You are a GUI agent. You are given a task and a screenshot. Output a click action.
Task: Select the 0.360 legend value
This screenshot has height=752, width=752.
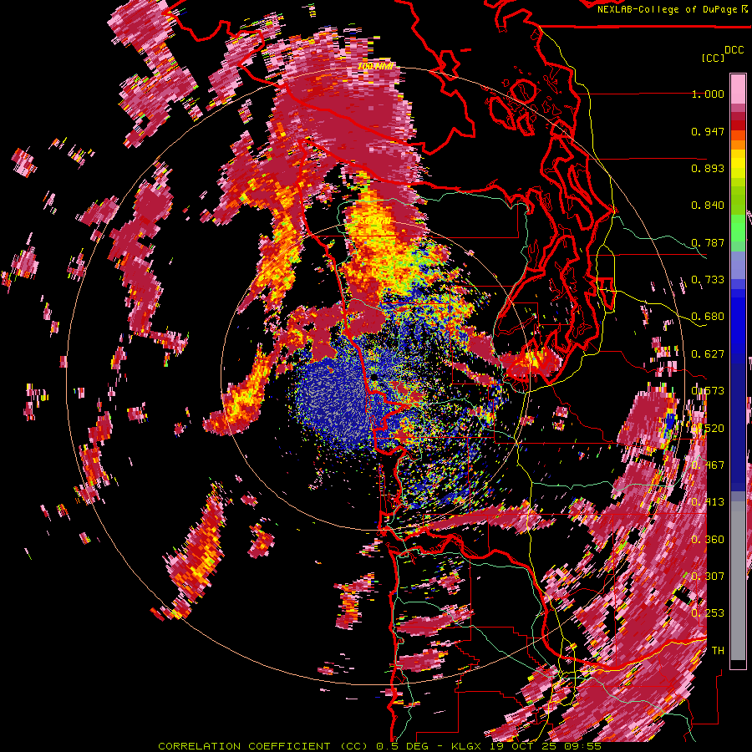pos(708,539)
